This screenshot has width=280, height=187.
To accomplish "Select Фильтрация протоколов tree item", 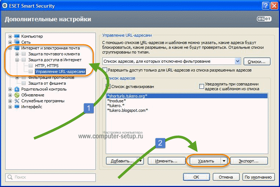I will (x=51, y=77).
